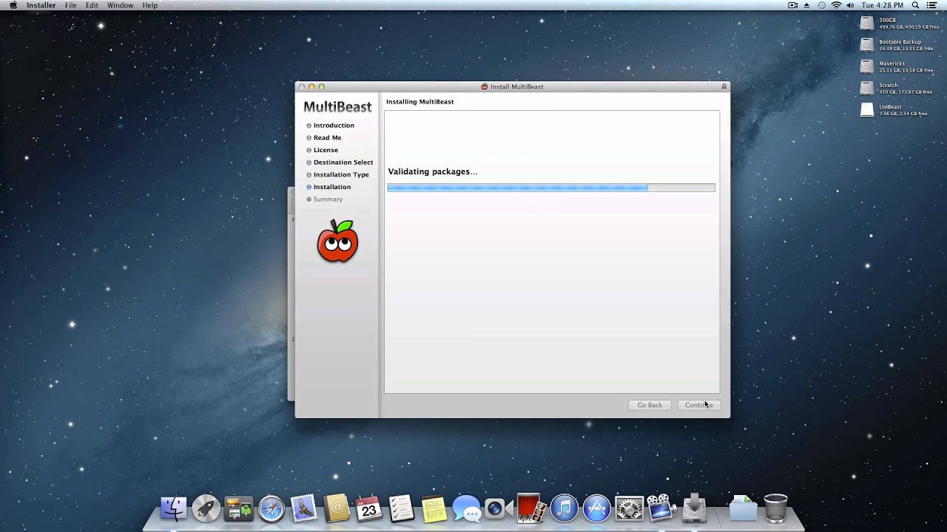Image resolution: width=947 pixels, height=532 pixels.
Task: Click the "Install MultiBeast" window title
Action: 516,86
